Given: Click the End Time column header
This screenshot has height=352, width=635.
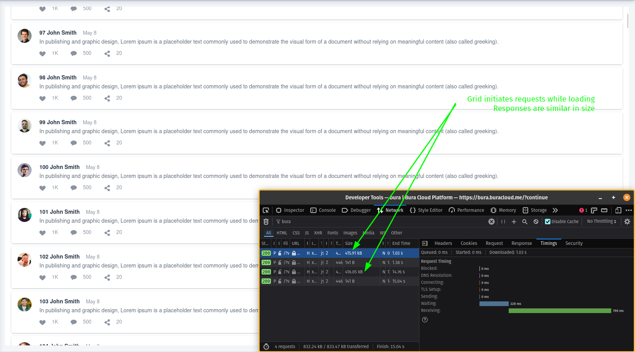Looking at the screenshot, I should point(401,243).
